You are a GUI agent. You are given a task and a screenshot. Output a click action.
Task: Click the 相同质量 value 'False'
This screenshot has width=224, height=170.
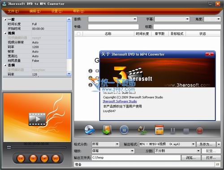coord(35,61)
